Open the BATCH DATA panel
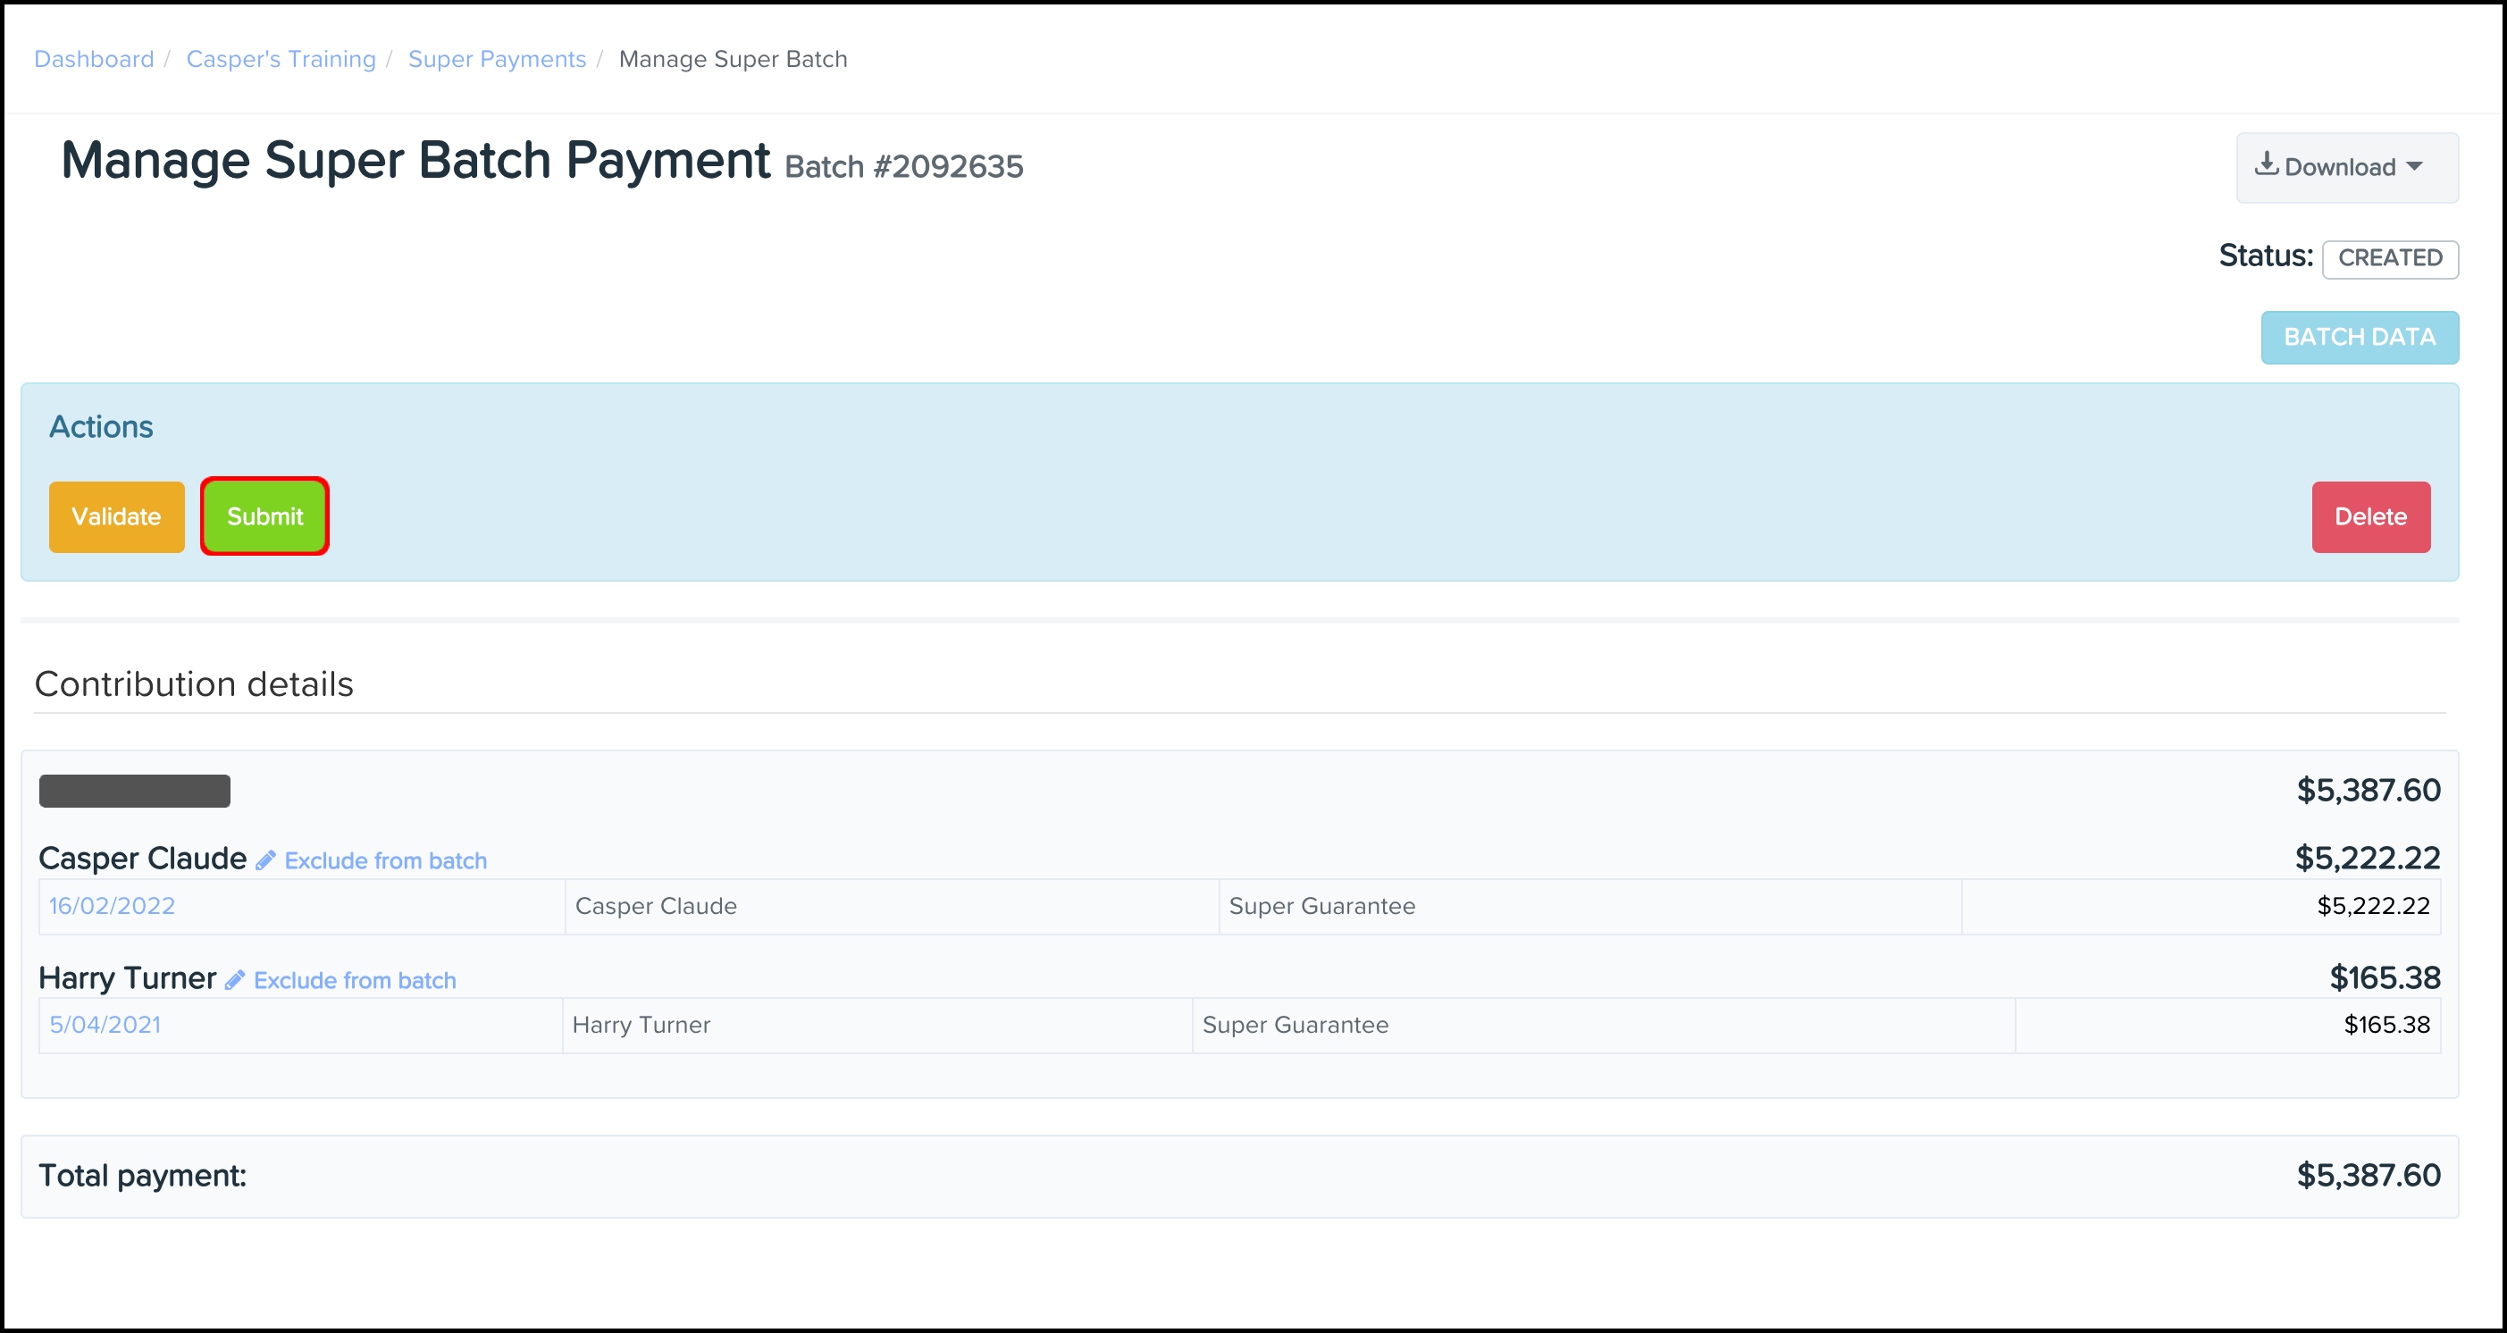The height and width of the screenshot is (1333, 2507). point(2358,337)
